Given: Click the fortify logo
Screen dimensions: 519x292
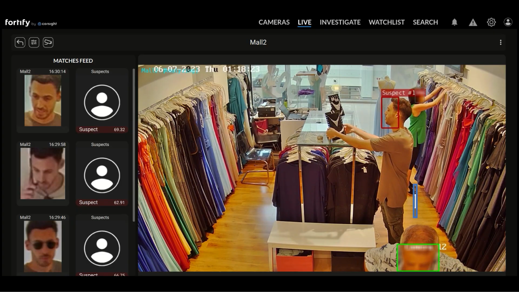Looking at the screenshot, I should click(x=18, y=22).
